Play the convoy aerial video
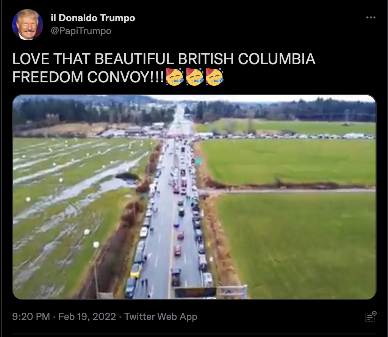Viewport: 388px width, 337px height. tap(194, 197)
